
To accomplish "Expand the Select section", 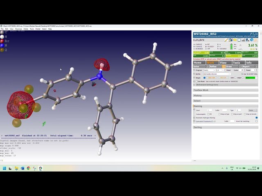I will (226, 101).
